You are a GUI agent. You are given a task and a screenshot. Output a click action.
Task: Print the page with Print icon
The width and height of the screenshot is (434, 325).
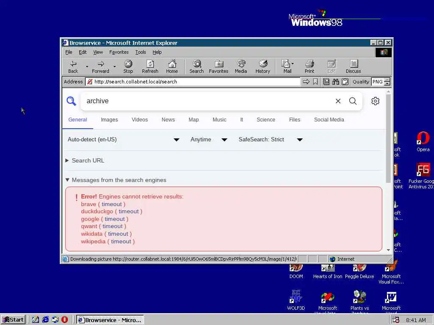click(309, 67)
